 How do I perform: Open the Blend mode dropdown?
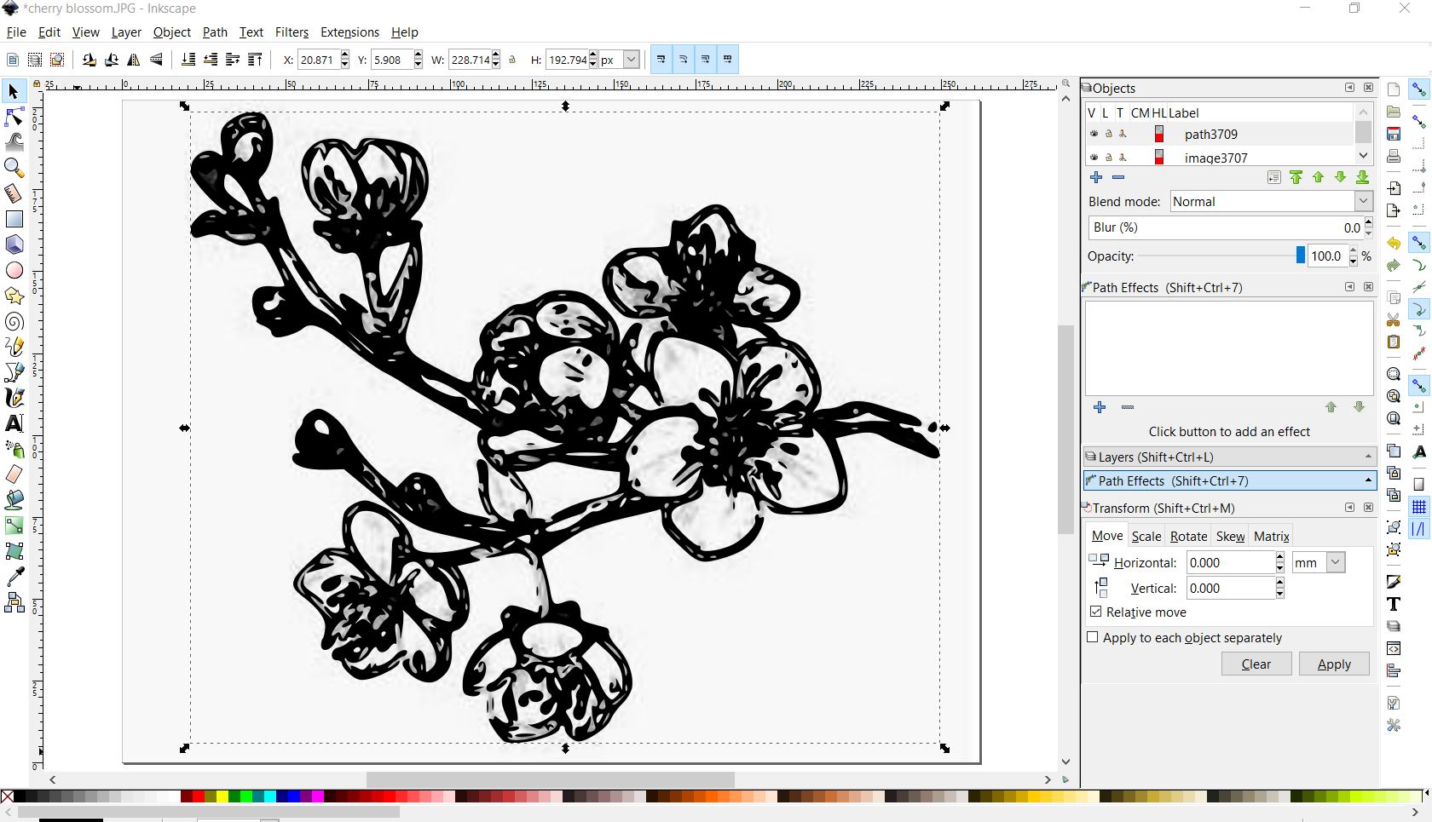pos(1364,201)
